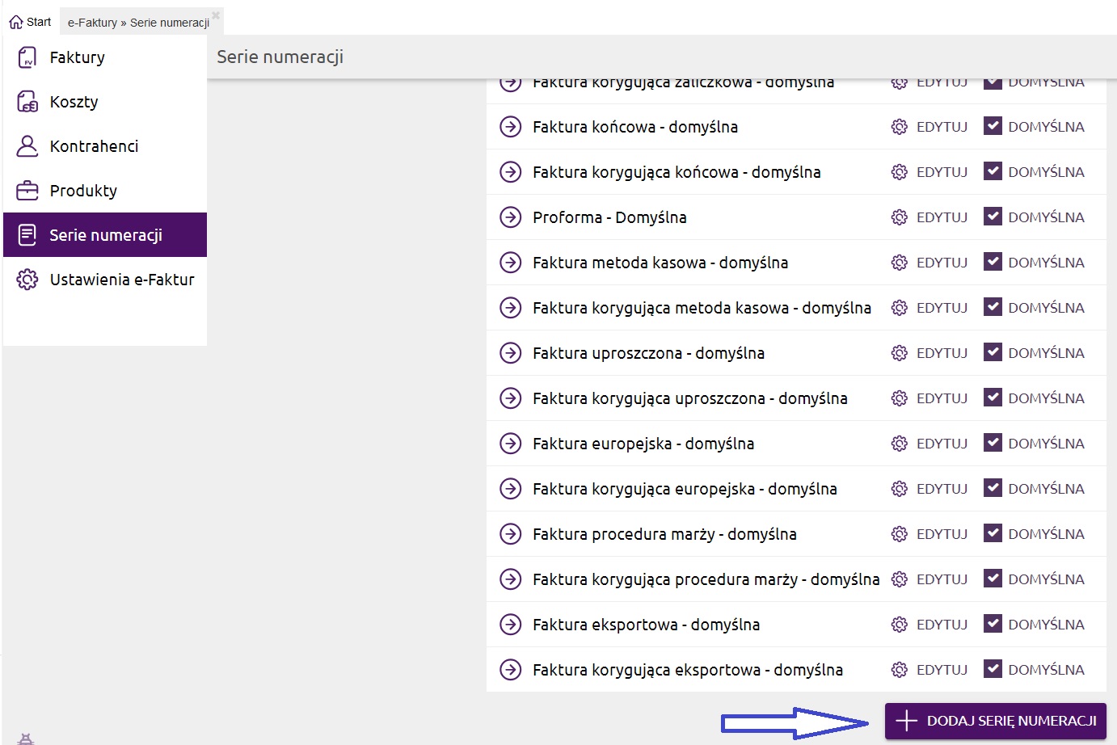Select text 'Faktura korygująca eksportowa - domyślna'

(x=688, y=670)
